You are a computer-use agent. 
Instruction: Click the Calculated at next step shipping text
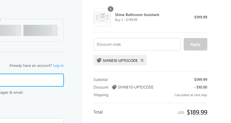191,95
